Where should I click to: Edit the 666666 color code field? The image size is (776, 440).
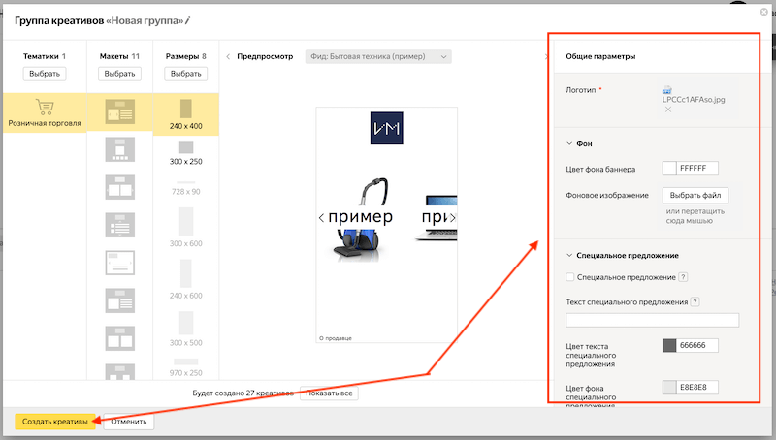[697, 345]
